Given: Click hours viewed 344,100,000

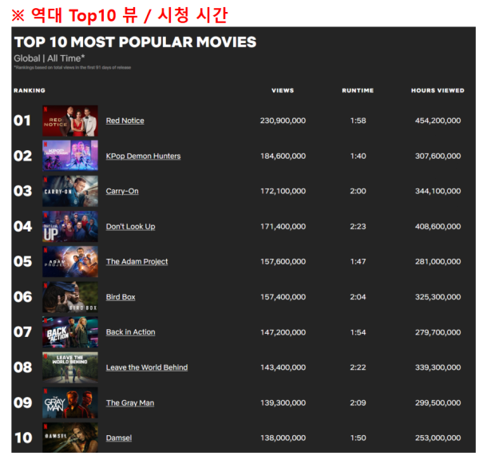Looking at the screenshot, I should click(x=437, y=192).
